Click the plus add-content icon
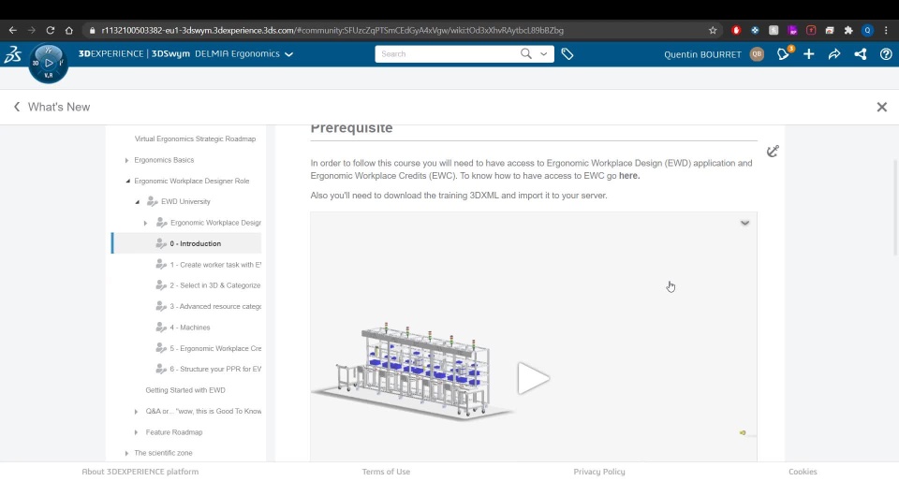This screenshot has width=899, height=481. pyautogui.click(x=809, y=54)
